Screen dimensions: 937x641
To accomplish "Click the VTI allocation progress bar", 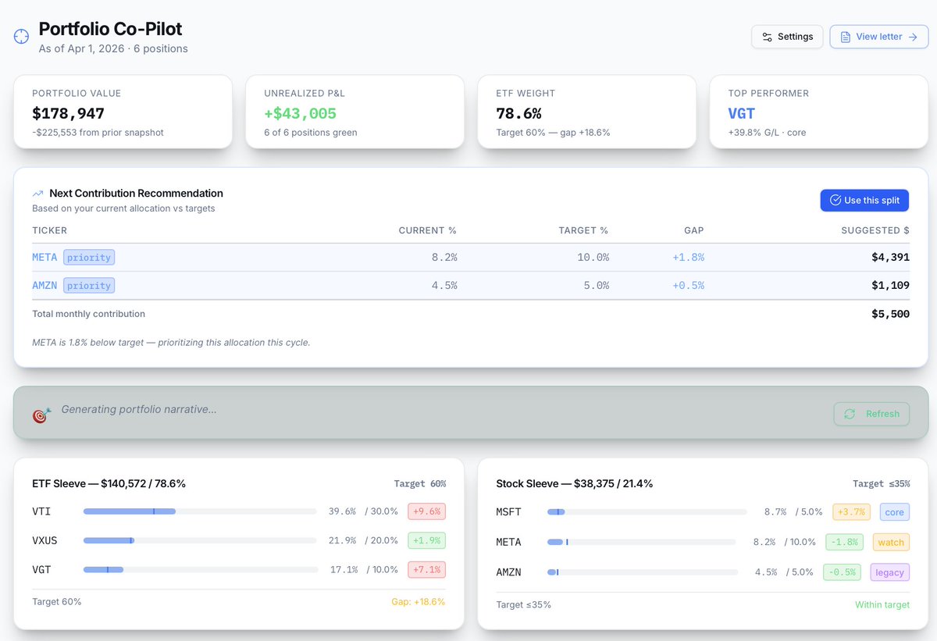I will 200,511.
